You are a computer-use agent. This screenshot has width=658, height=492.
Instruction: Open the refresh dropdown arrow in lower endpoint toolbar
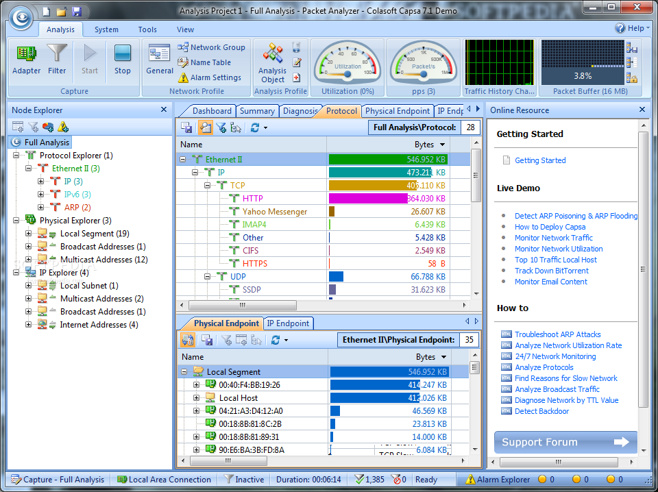tap(286, 340)
